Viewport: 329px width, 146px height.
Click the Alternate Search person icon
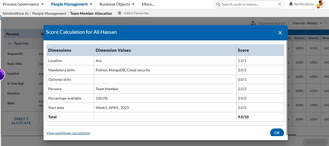(x=253, y=23)
